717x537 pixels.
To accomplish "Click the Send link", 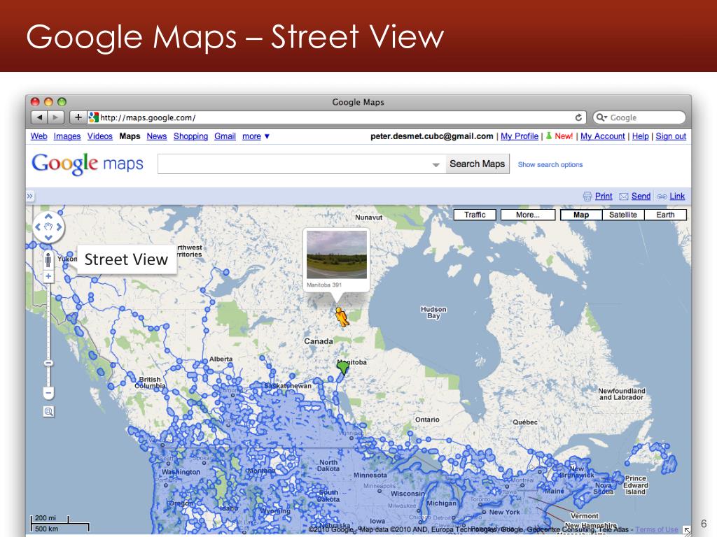I will point(641,196).
